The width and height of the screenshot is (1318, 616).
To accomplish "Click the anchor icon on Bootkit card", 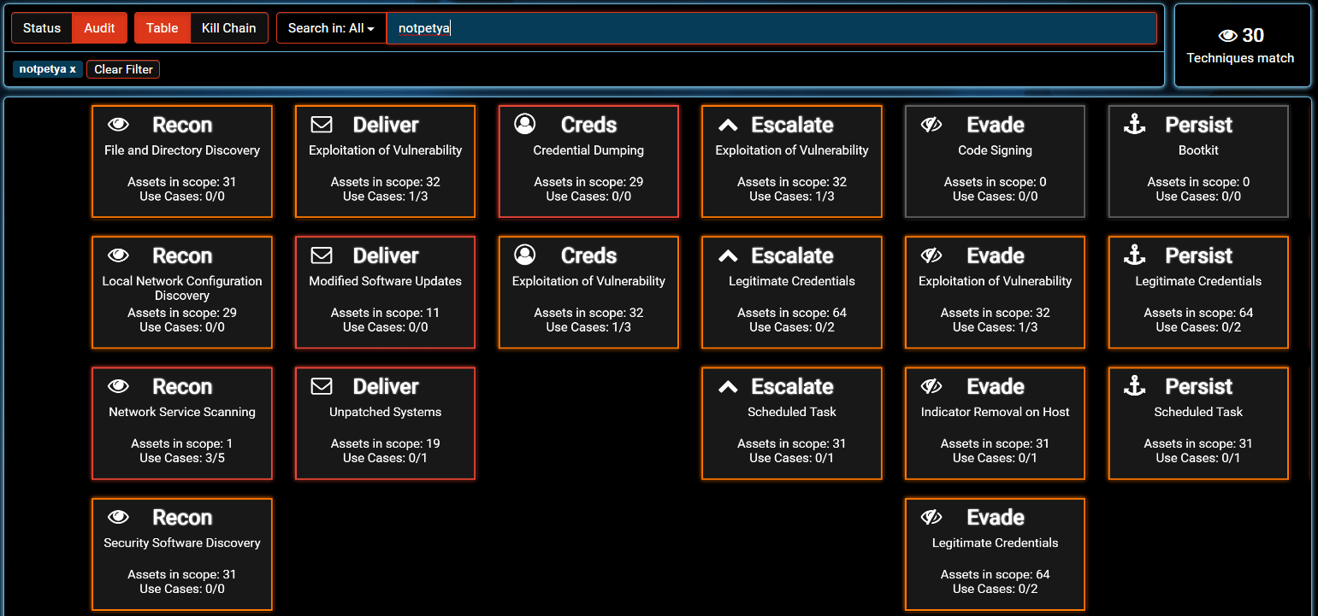I will tap(1134, 125).
